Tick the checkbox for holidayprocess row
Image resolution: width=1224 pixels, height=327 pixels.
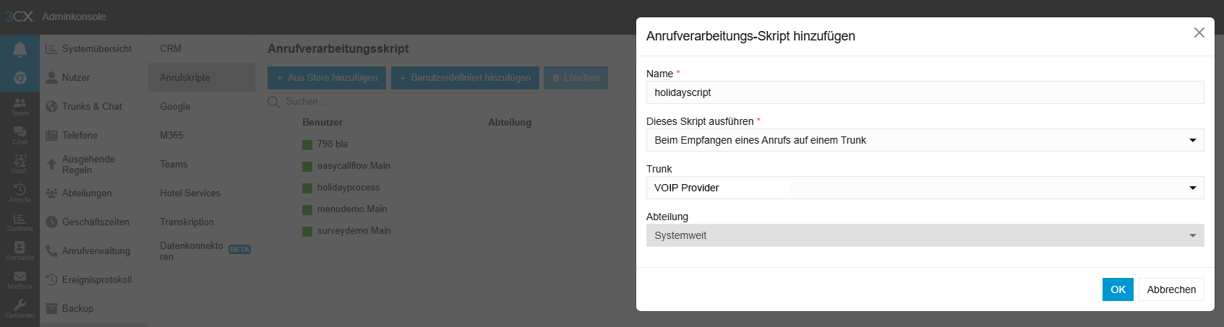(x=281, y=188)
